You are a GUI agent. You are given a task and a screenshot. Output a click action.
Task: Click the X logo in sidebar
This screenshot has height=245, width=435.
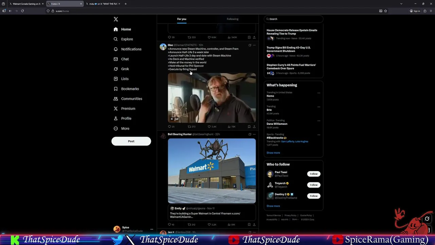pos(116,19)
